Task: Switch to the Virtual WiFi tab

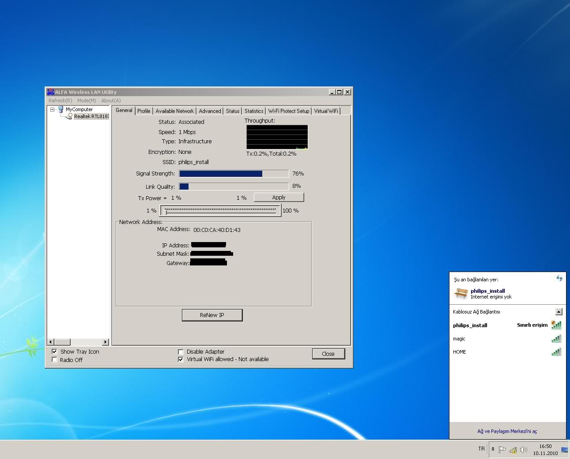Action: click(x=326, y=111)
